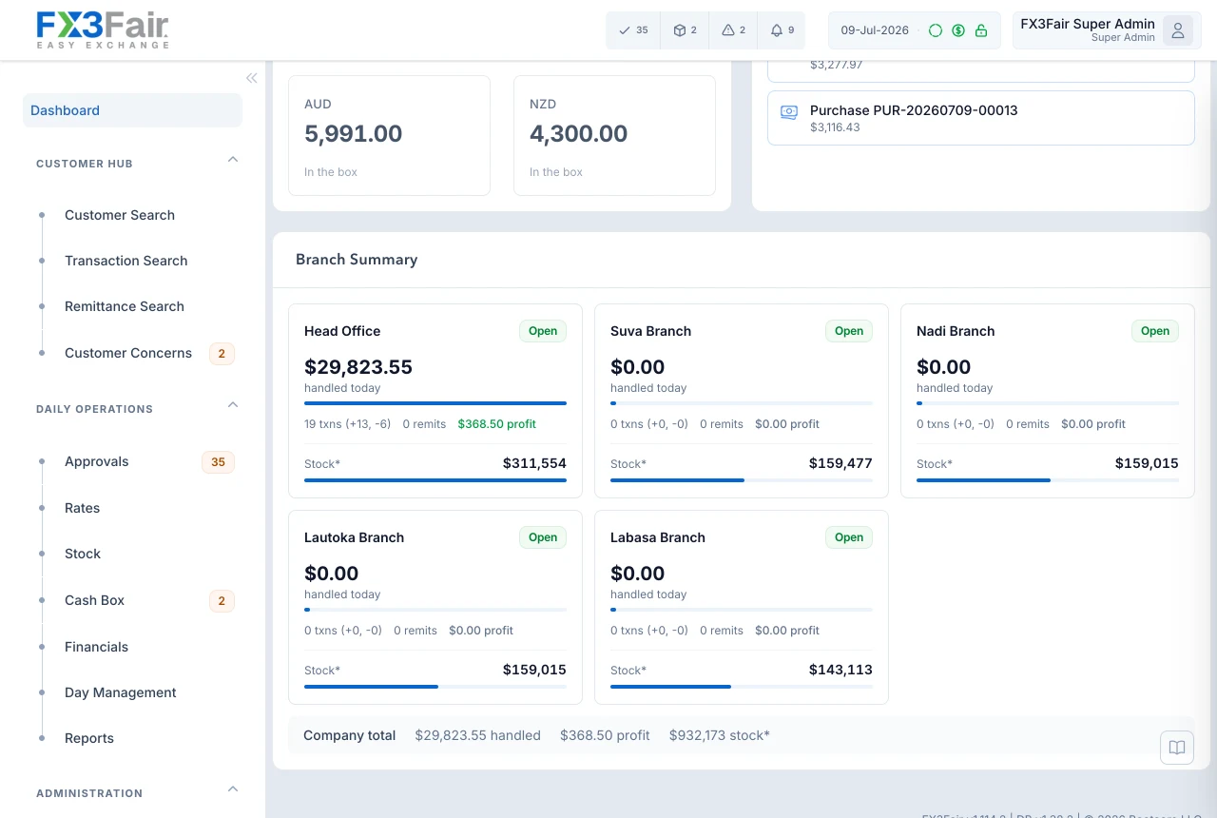Click the 19 txns (+13, -6) text
The image size is (1217, 818).
tap(347, 424)
